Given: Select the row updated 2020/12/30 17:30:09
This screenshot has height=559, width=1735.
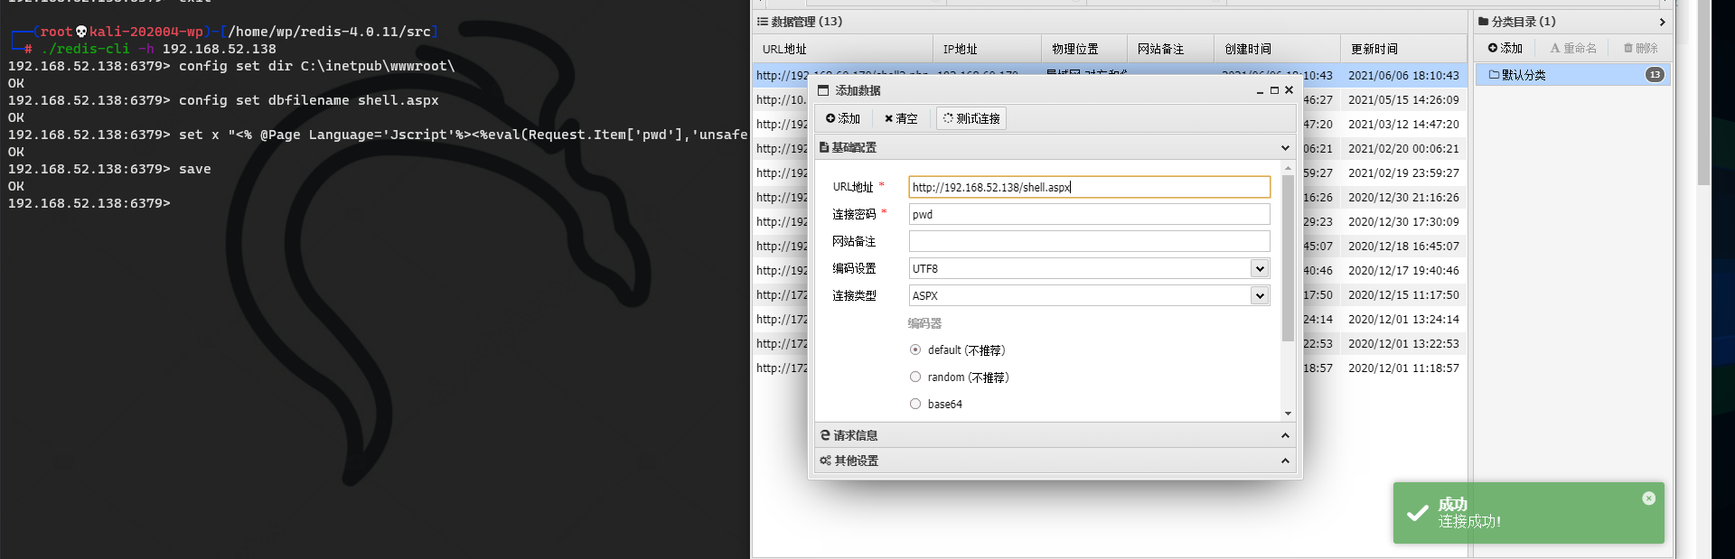Looking at the screenshot, I should [1403, 222].
